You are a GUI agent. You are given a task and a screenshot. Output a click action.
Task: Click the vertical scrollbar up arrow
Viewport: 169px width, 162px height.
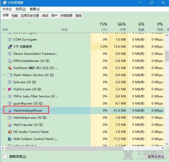167,35
